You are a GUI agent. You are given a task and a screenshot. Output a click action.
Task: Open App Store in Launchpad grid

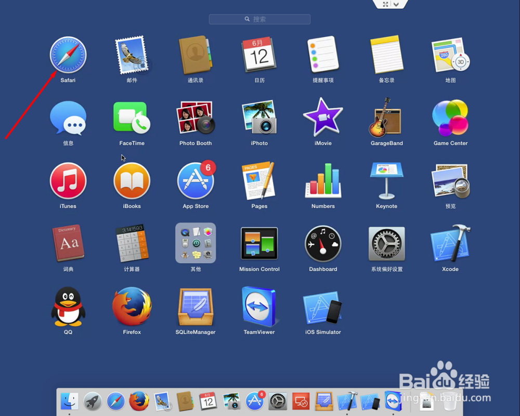click(196, 180)
